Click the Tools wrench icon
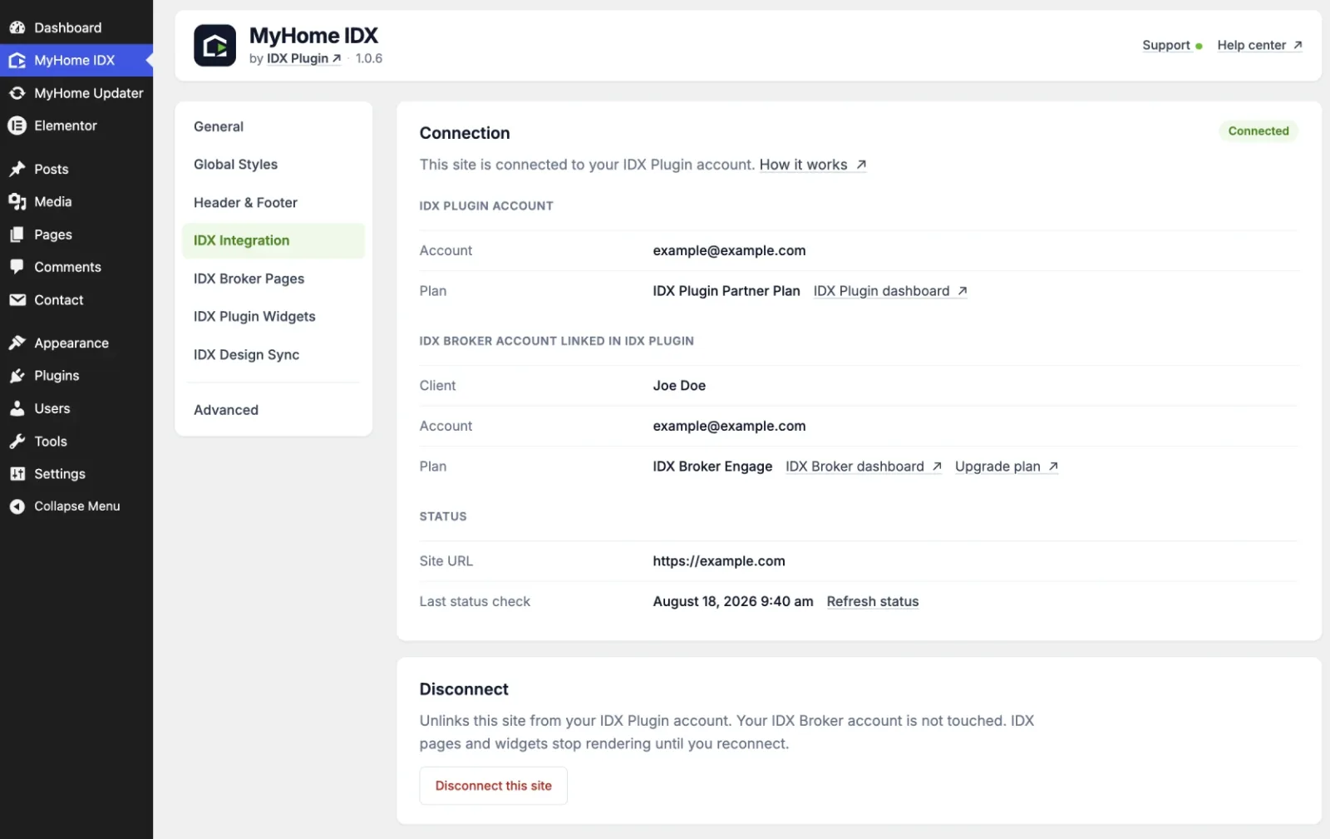This screenshot has width=1330, height=839. pos(17,442)
